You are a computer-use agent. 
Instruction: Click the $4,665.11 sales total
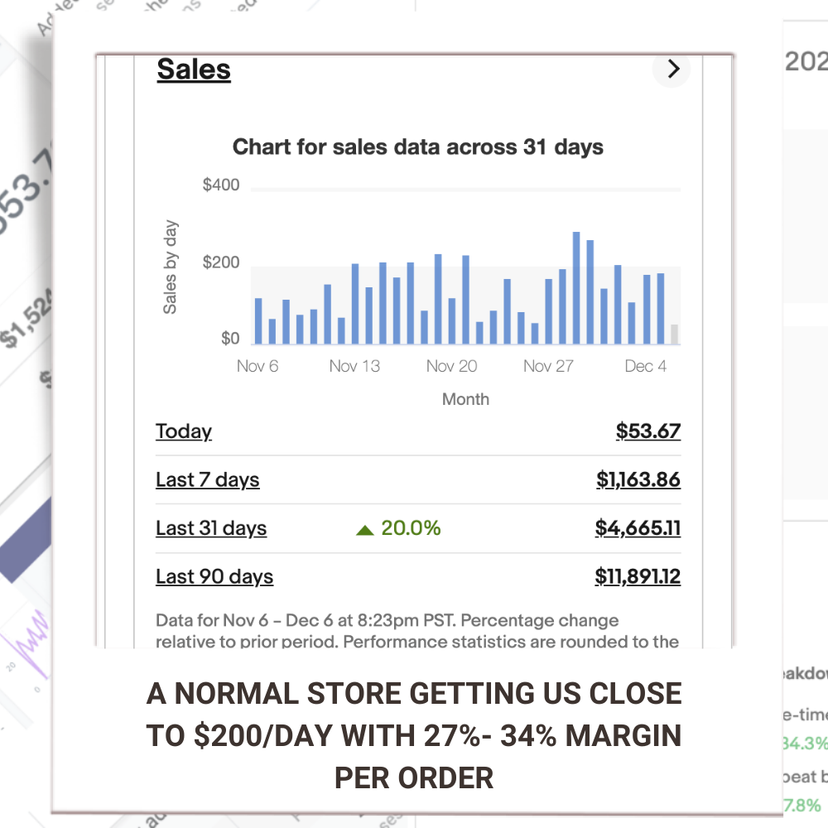click(638, 528)
